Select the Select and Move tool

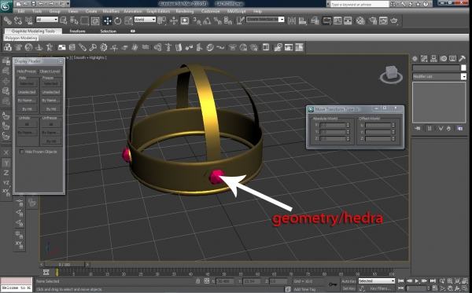(108, 20)
